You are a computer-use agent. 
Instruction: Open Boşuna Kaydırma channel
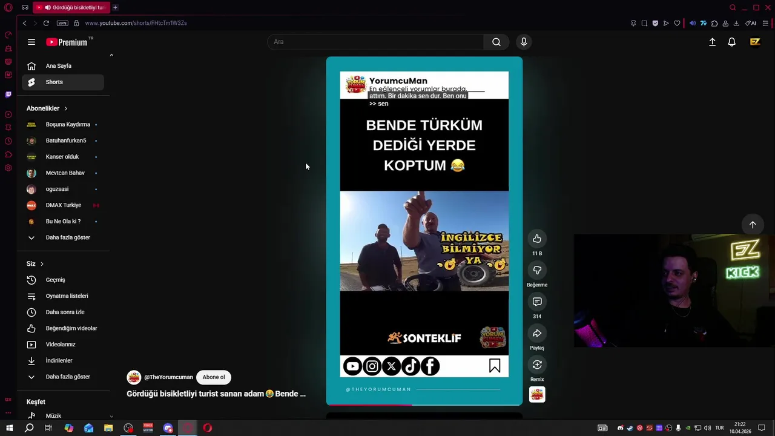tap(63, 125)
